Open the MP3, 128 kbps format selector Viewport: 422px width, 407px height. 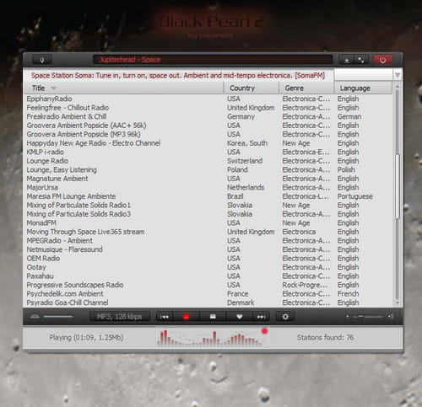120,317
